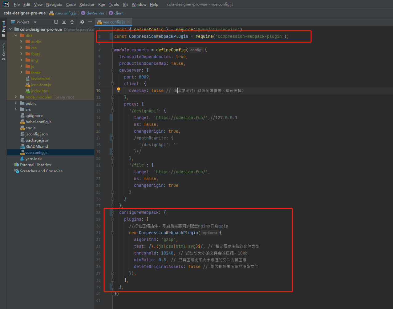
Task: Open the Refactor menu
Action: [x=87, y=5]
